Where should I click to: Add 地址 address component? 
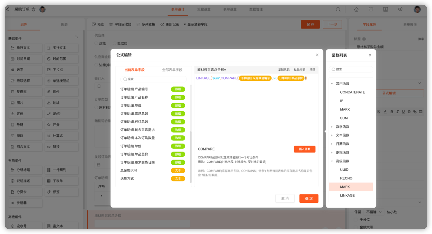coord(62,103)
